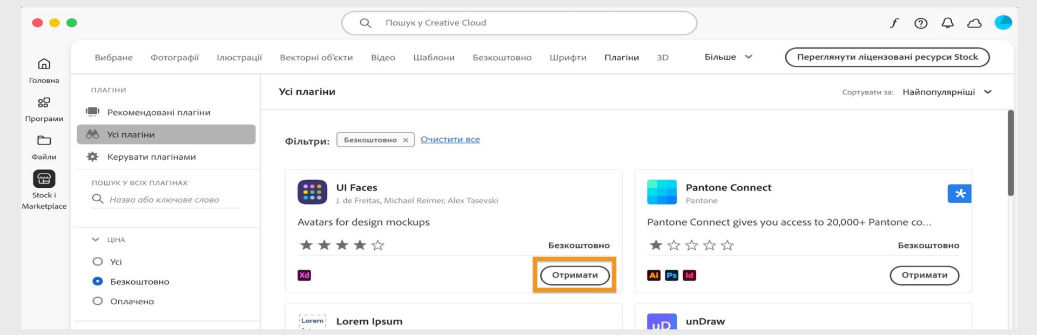Click the vertical scrollbar of plugin list
1037x335 pixels.
click(1011, 153)
